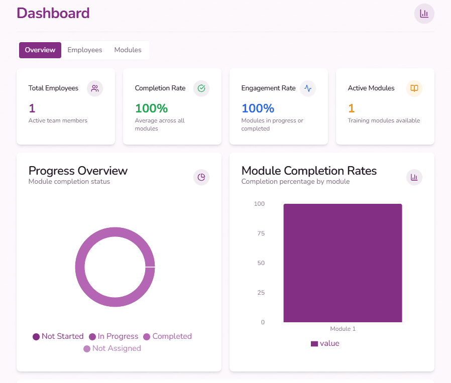Click the Dashboard page title
The width and height of the screenshot is (451, 383).
pos(53,14)
